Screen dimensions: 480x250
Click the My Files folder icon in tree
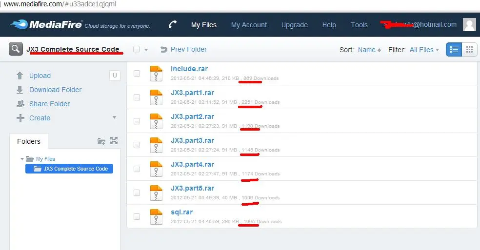[x=30, y=159]
